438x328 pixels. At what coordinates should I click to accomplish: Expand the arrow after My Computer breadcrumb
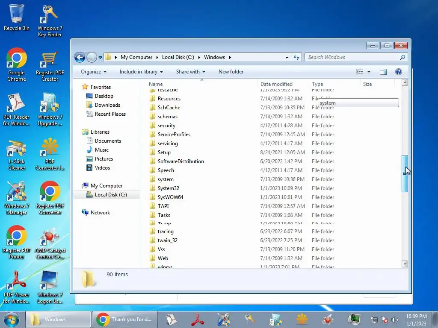pos(157,58)
